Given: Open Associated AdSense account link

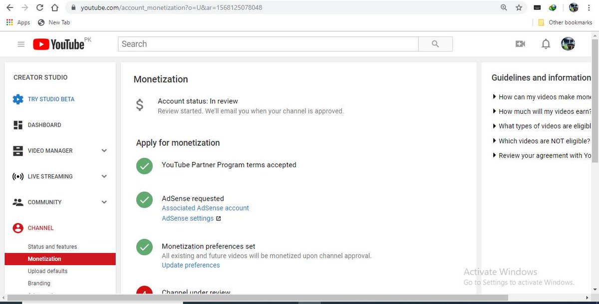Looking at the screenshot, I should pos(205,208).
